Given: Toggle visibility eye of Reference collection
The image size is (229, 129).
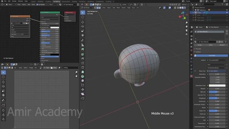Looking at the screenshot, I should (227, 10).
